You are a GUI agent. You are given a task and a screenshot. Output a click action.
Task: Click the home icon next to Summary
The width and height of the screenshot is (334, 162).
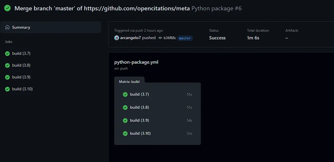tap(7, 27)
